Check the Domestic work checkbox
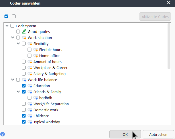The width and height of the screenshot is (175, 139). click(24, 110)
